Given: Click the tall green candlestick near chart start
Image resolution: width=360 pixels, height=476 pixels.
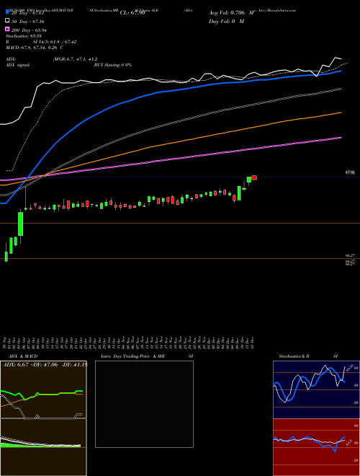Looking at the screenshot, I should coord(21,224).
